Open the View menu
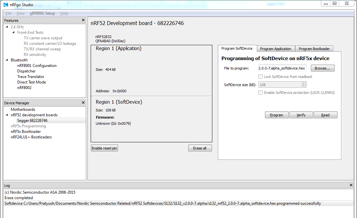This screenshot has height=218, width=357. [20, 13]
